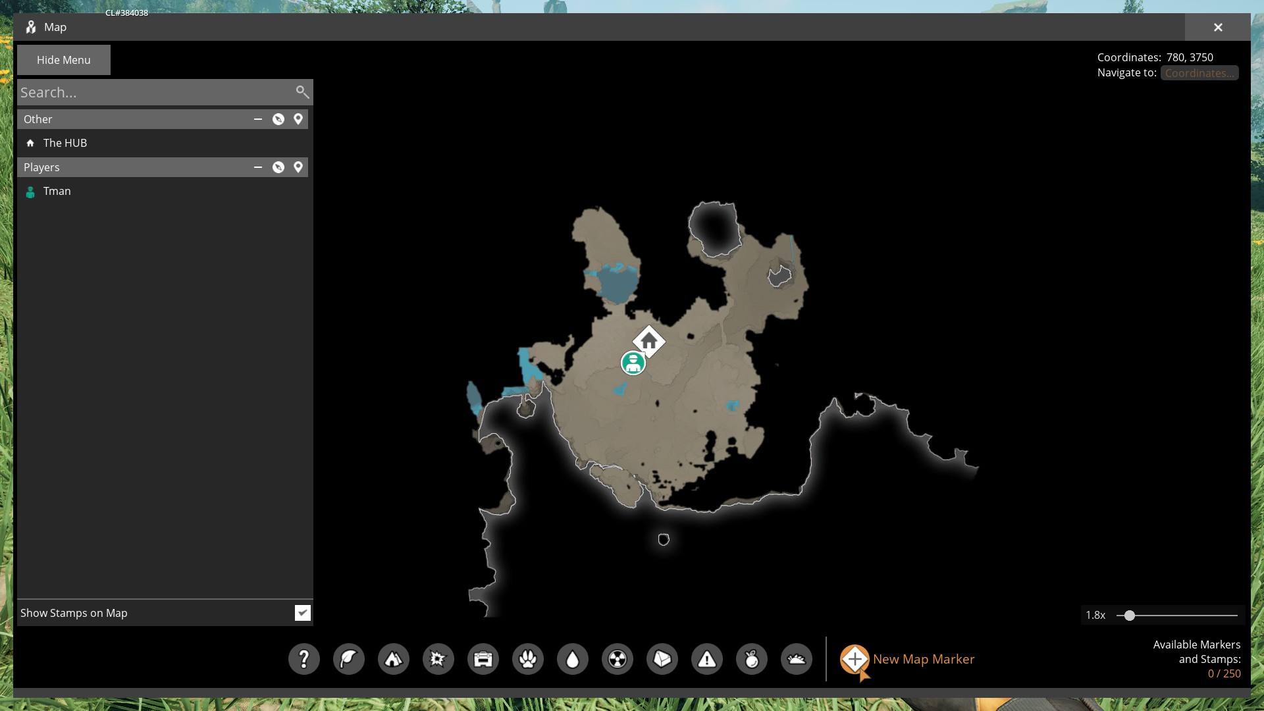Viewport: 1264px width, 711px height.
Task: Collapse the Players category section
Action: click(x=258, y=167)
